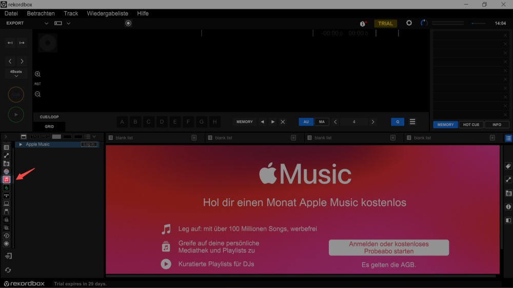Screen dimensions: 513x288
Task: Select the MEMORY tab in right panel
Action: pyautogui.click(x=445, y=125)
